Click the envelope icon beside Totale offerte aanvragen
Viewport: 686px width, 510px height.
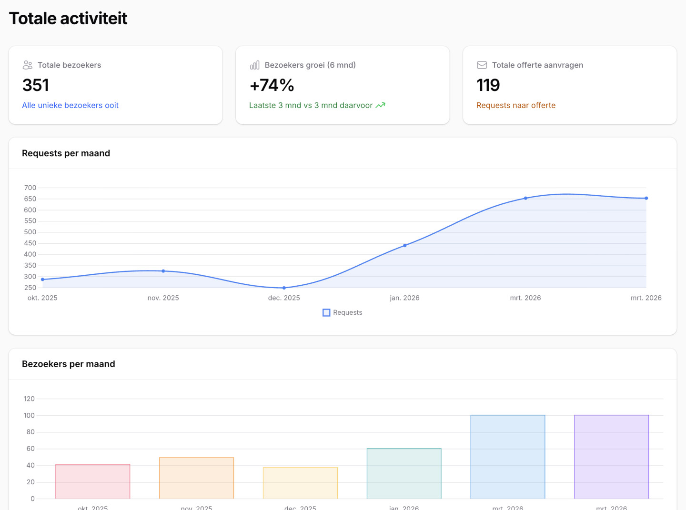[x=482, y=65]
